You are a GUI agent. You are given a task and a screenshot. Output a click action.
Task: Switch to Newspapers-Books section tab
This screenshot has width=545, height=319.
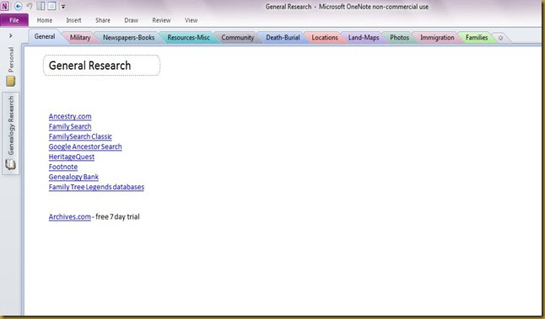(x=128, y=37)
